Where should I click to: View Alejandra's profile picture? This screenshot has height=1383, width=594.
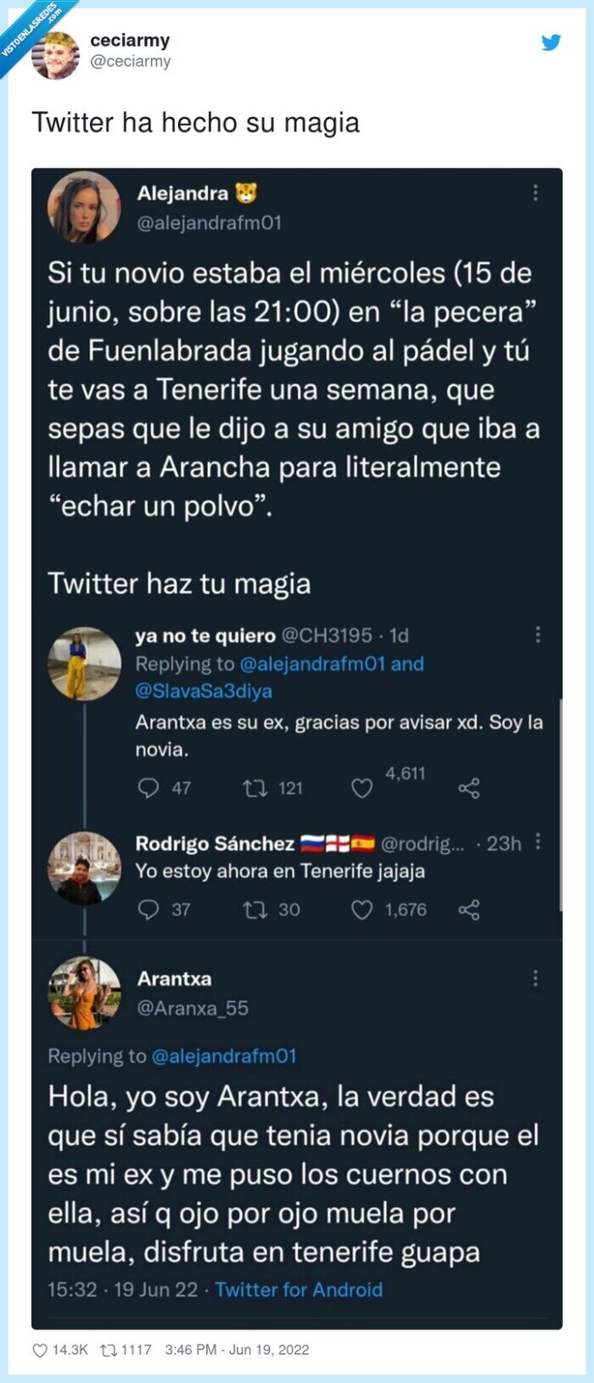(x=83, y=206)
